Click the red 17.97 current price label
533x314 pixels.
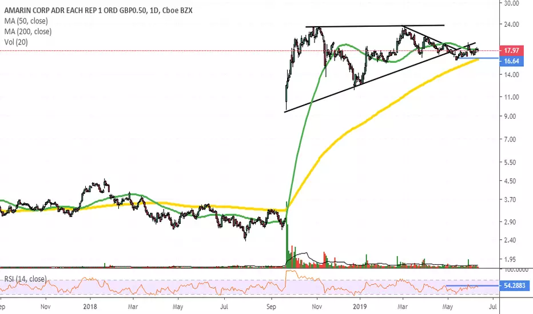pos(512,51)
